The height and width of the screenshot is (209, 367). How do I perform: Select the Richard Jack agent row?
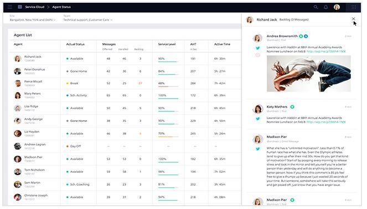(125, 59)
